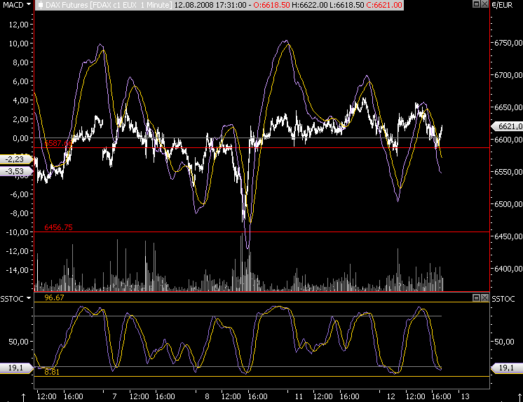
Task: Close the SSTOC indicator pane
Action: (484, 297)
